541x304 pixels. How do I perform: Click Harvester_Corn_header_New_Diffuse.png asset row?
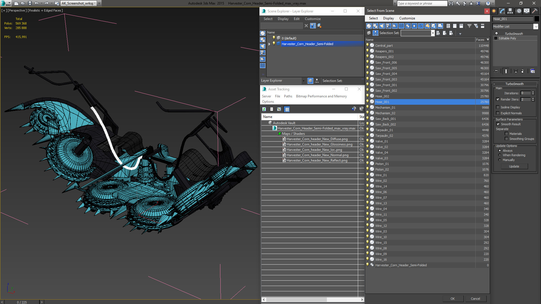[x=317, y=139]
